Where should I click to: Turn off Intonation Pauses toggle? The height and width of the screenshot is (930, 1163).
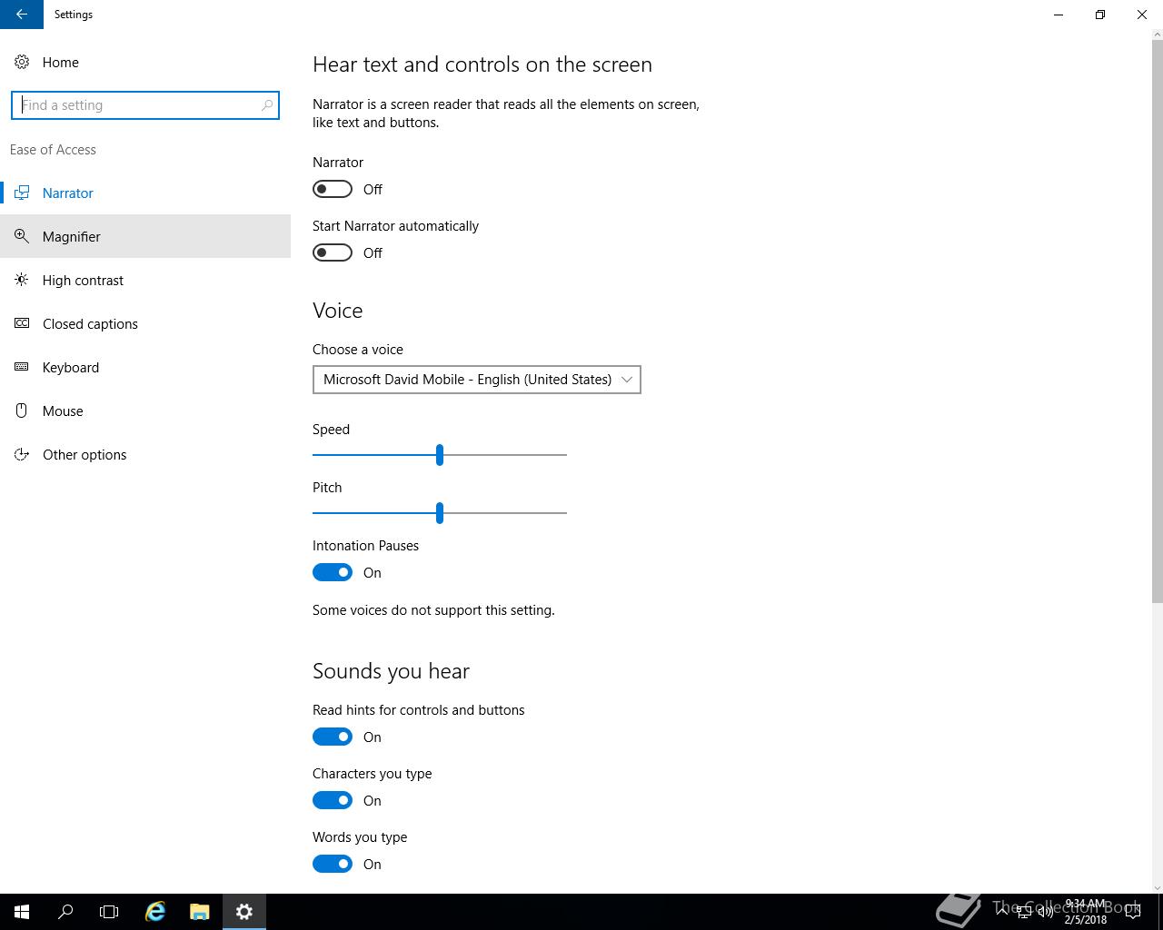point(333,572)
